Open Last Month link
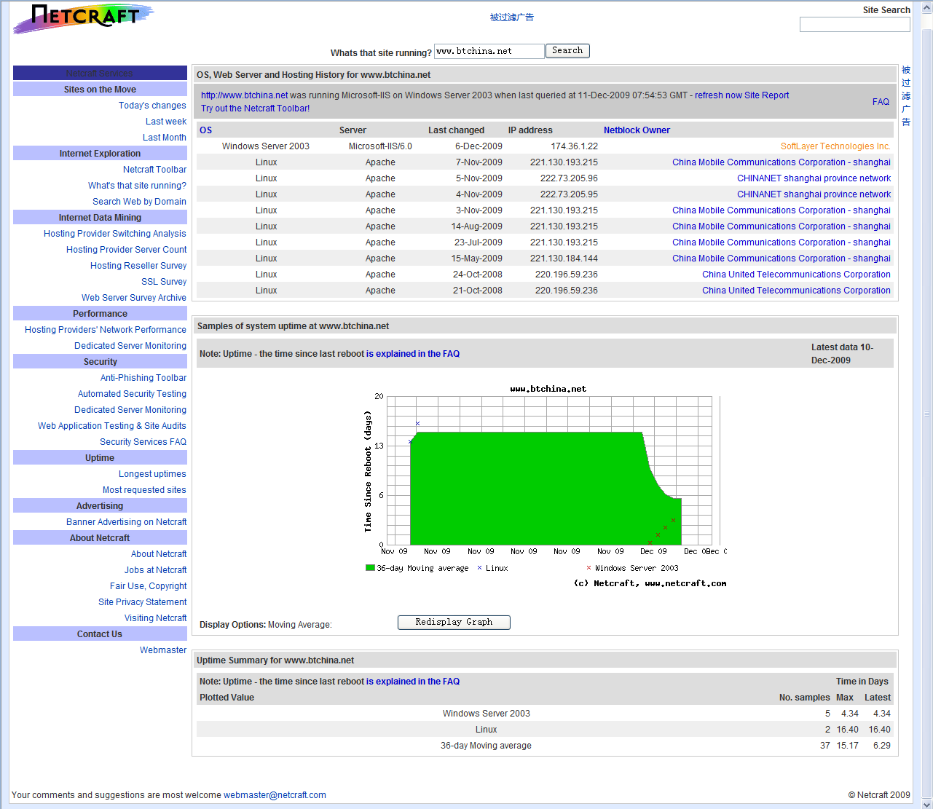Screen dimensions: 933x809 [165, 138]
